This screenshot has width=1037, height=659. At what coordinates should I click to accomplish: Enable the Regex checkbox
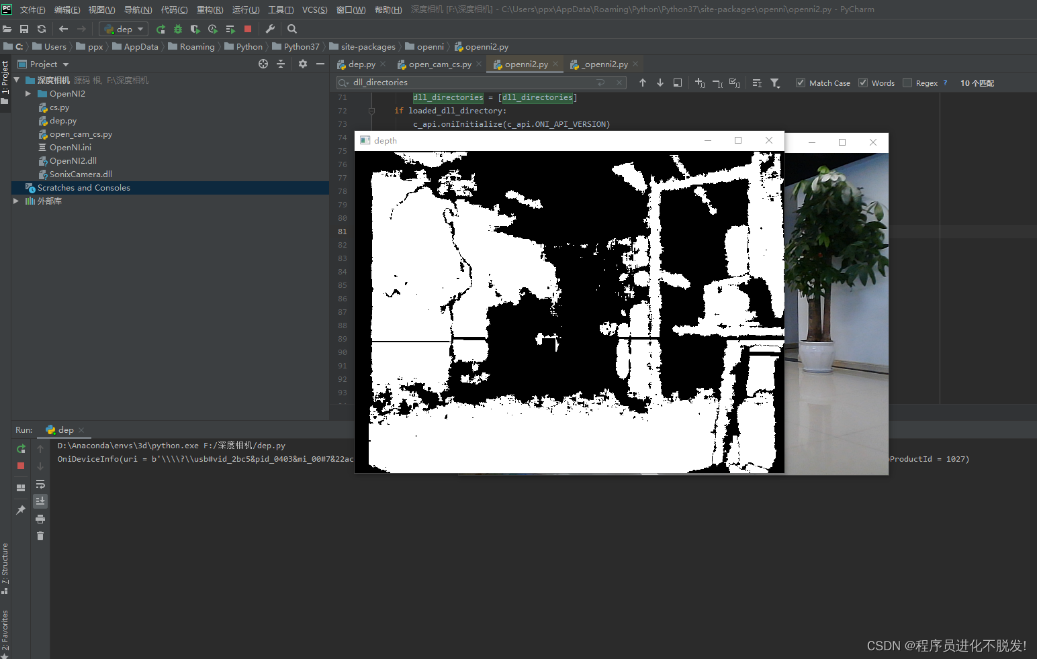point(907,83)
